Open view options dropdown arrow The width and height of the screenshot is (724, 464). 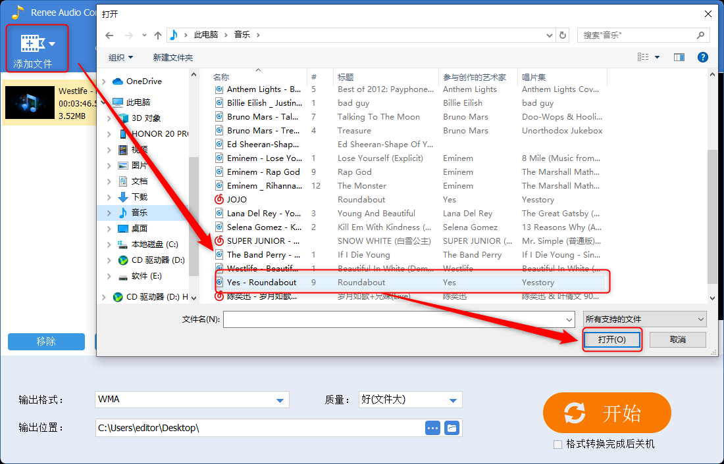(657, 57)
